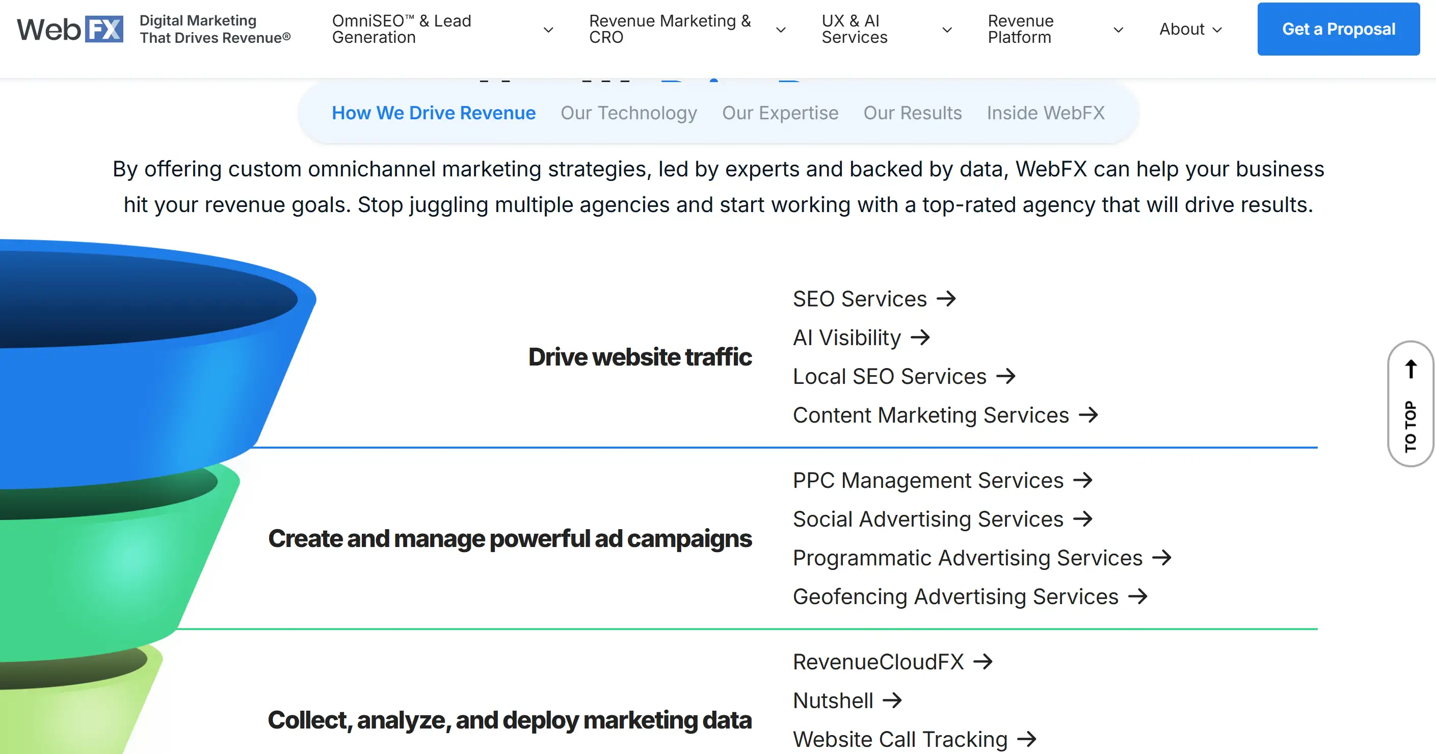Click the arrow next to Nutshell
This screenshot has height=754, width=1436.
click(892, 700)
